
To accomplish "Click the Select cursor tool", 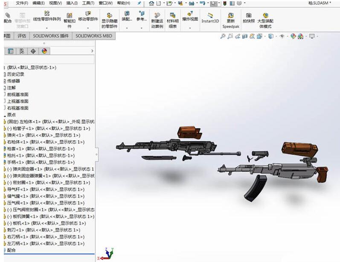I will (x=213, y=3).
